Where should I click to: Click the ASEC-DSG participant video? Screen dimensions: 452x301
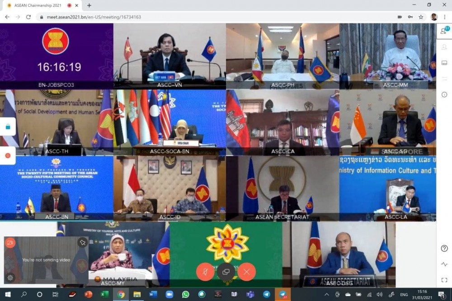point(339,254)
